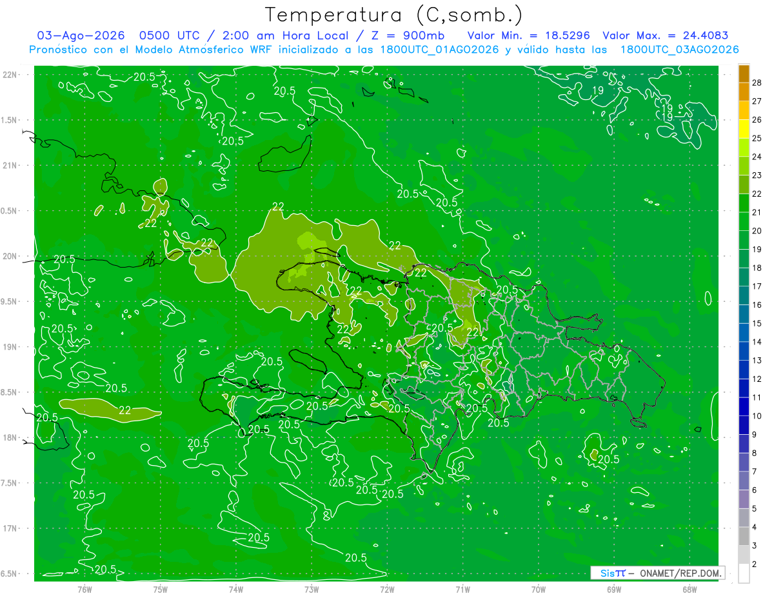This screenshot has width=774, height=598.
Task: Click the longitude label "71W"
Action: (462, 589)
